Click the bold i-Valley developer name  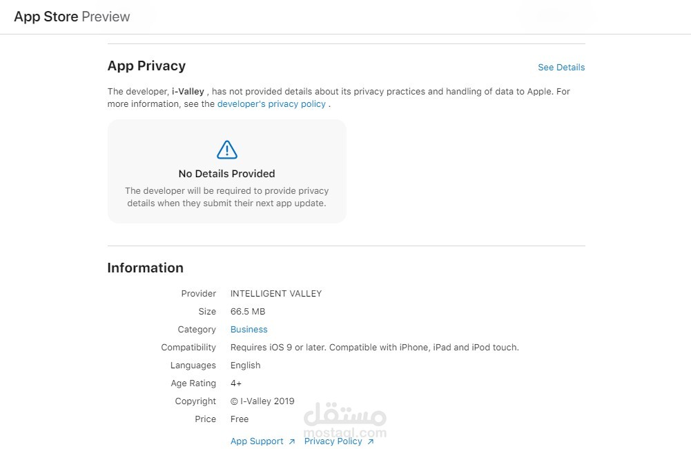point(188,91)
